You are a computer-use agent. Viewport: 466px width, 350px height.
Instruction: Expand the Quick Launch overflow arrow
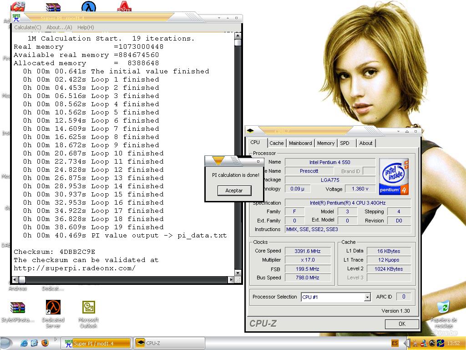[x=55, y=339]
